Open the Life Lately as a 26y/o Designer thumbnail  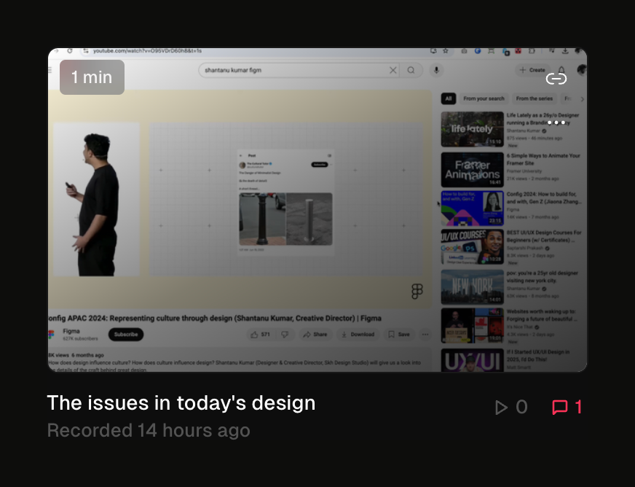[x=472, y=129]
